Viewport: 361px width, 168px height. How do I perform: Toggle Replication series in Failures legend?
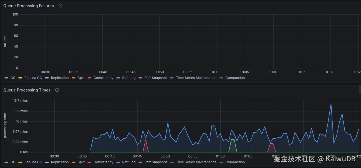(x=57, y=78)
